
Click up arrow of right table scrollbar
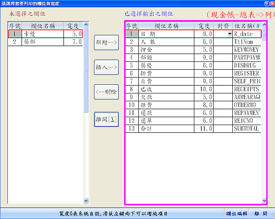[x=264, y=24]
